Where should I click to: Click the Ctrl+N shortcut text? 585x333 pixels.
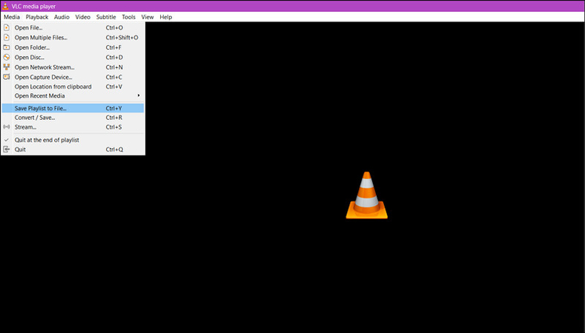pyautogui.click(x=114, y=67)
